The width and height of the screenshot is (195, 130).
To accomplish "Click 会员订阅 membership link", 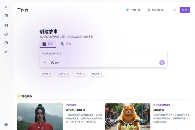I will [133, 10].
